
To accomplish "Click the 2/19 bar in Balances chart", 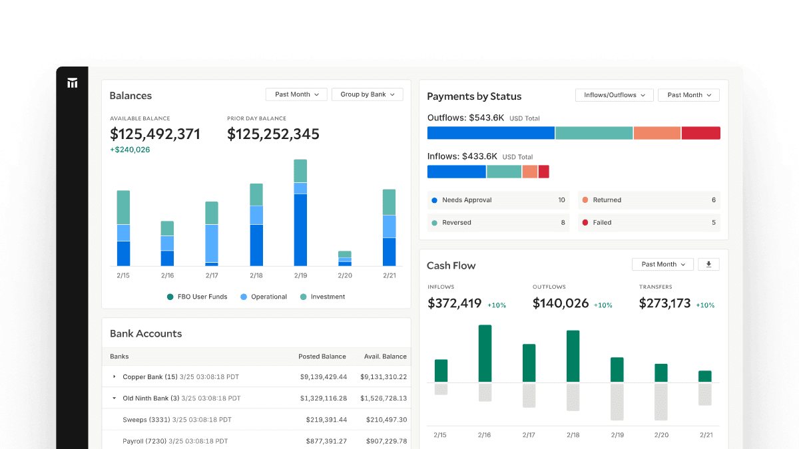I will pos(300,213).
